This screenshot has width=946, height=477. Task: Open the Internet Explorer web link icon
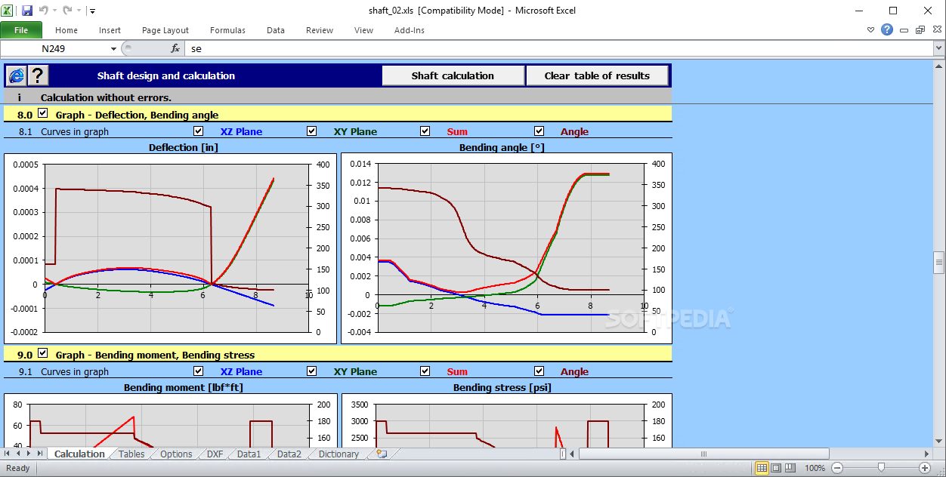(16, 75)
